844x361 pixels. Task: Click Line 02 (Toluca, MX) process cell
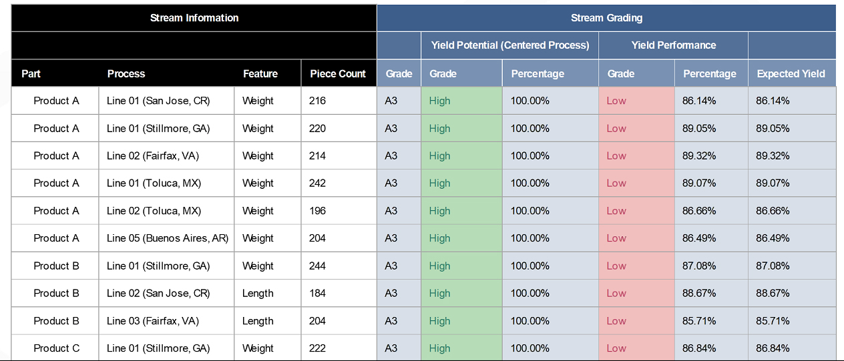tap(154, 211)
